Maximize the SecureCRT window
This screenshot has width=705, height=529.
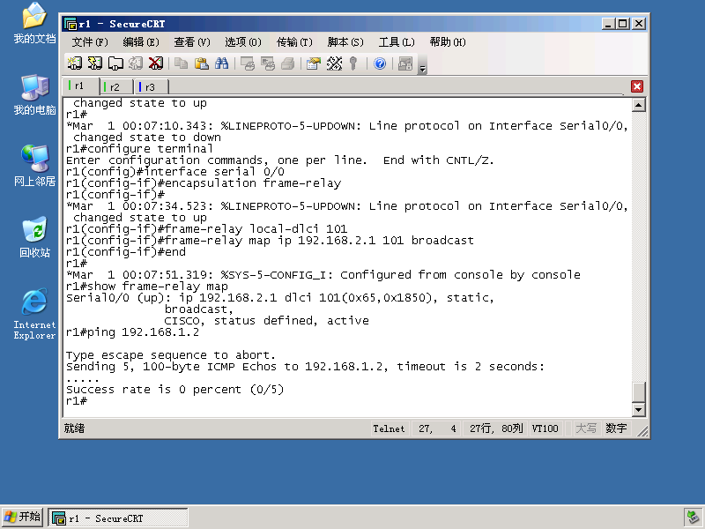[623, 24]
